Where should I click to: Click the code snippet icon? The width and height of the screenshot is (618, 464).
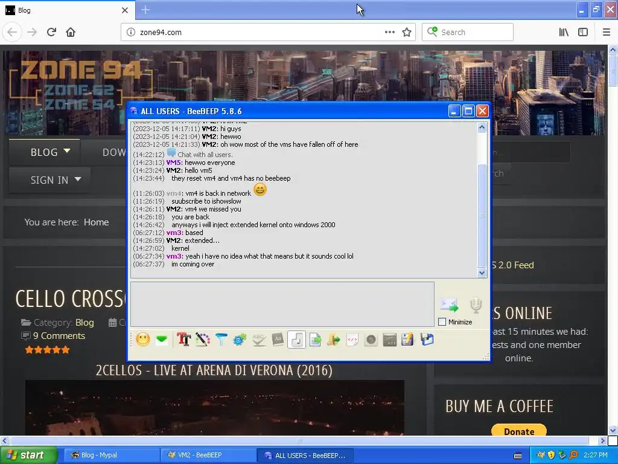click(x=352, y=340)
